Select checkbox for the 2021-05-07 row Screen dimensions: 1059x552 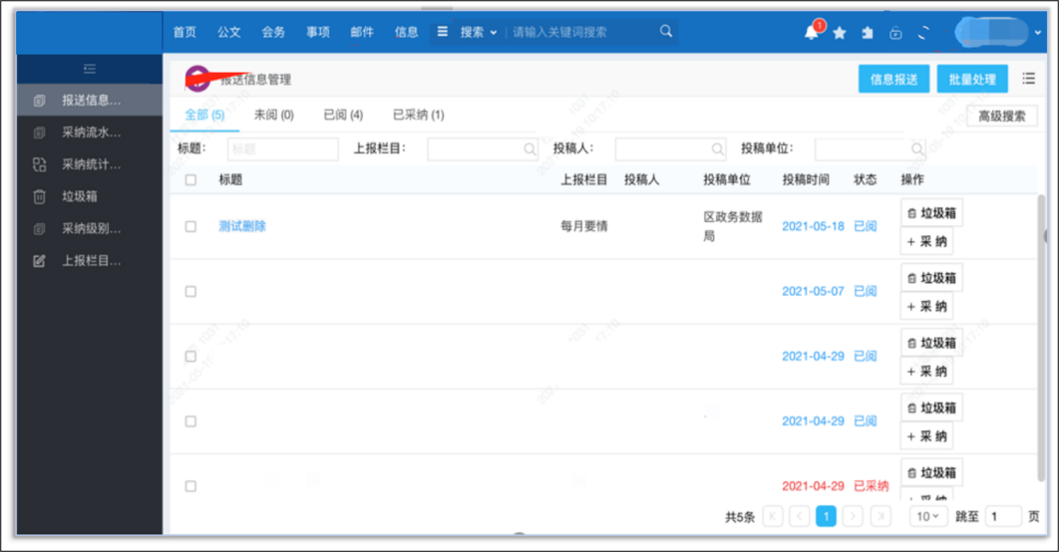click(x=190, y=292)
